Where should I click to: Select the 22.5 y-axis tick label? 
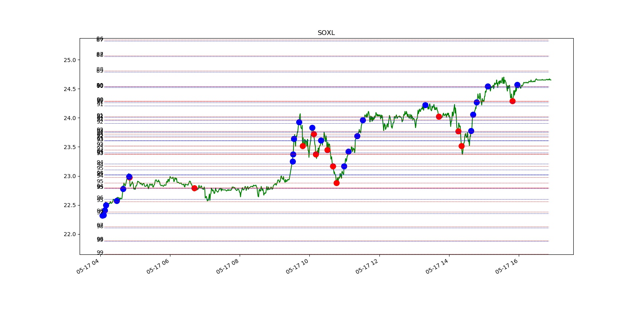(70, 205)
